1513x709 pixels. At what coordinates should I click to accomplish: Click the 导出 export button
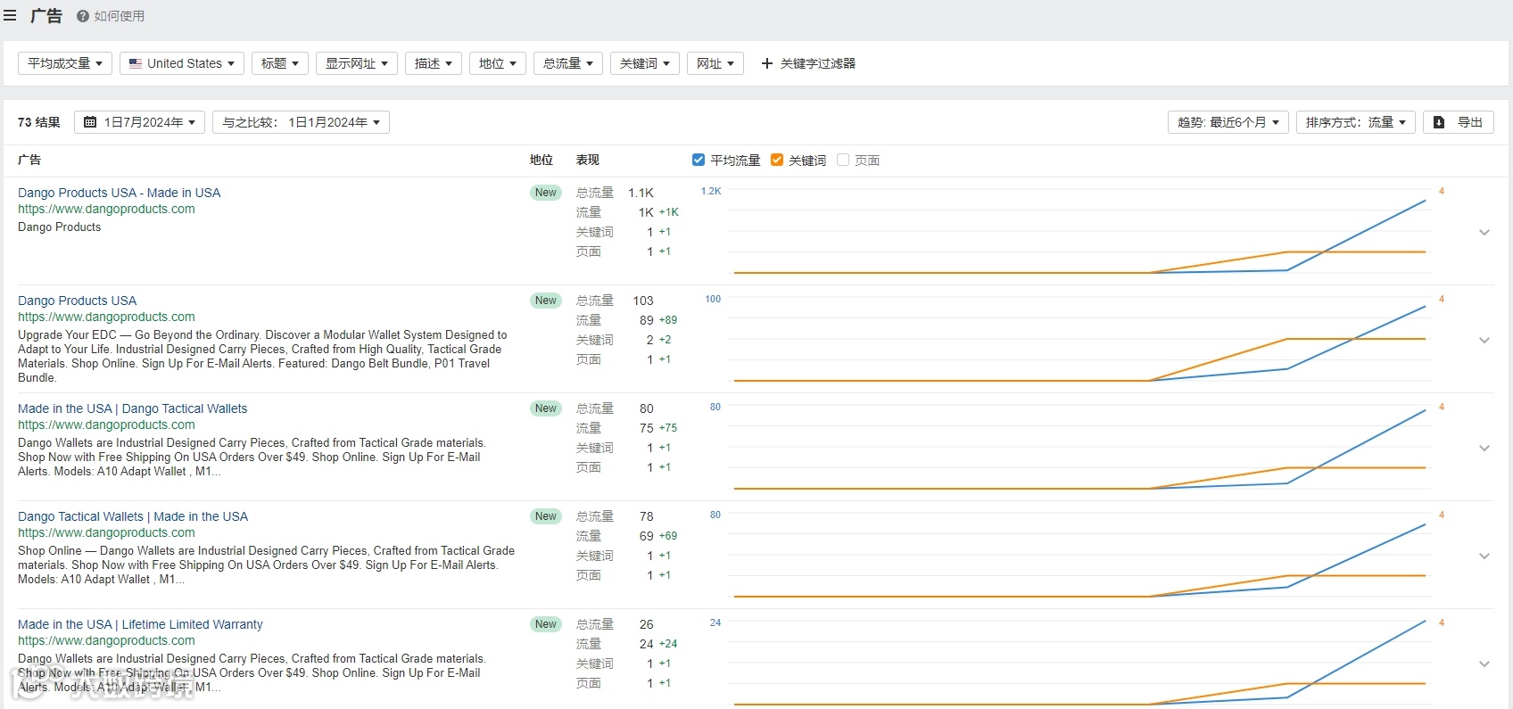click(1459, 122)
